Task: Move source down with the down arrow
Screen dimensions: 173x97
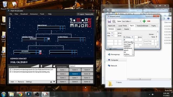Action: click(54, 82)
